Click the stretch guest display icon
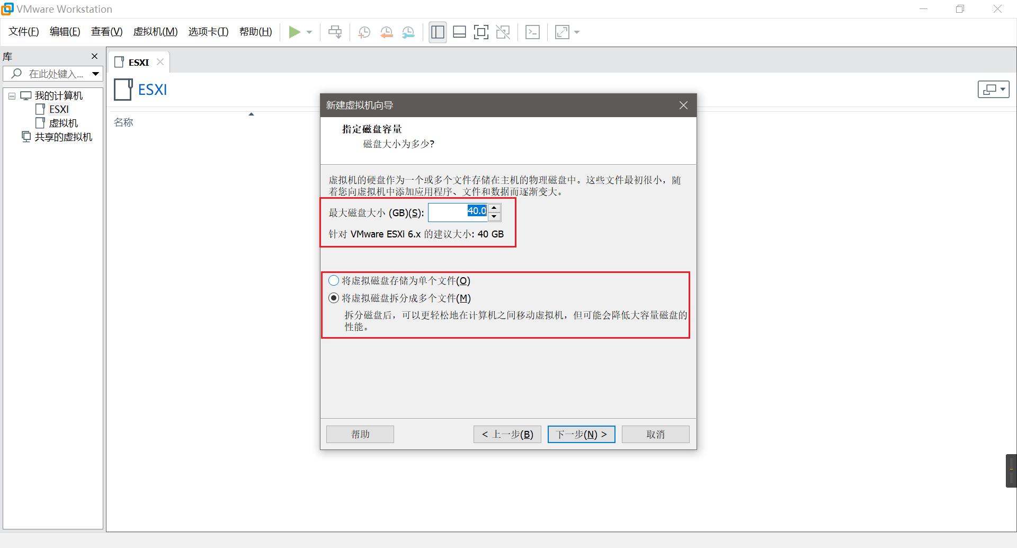Screen dimensions: 1017x548 562,32
